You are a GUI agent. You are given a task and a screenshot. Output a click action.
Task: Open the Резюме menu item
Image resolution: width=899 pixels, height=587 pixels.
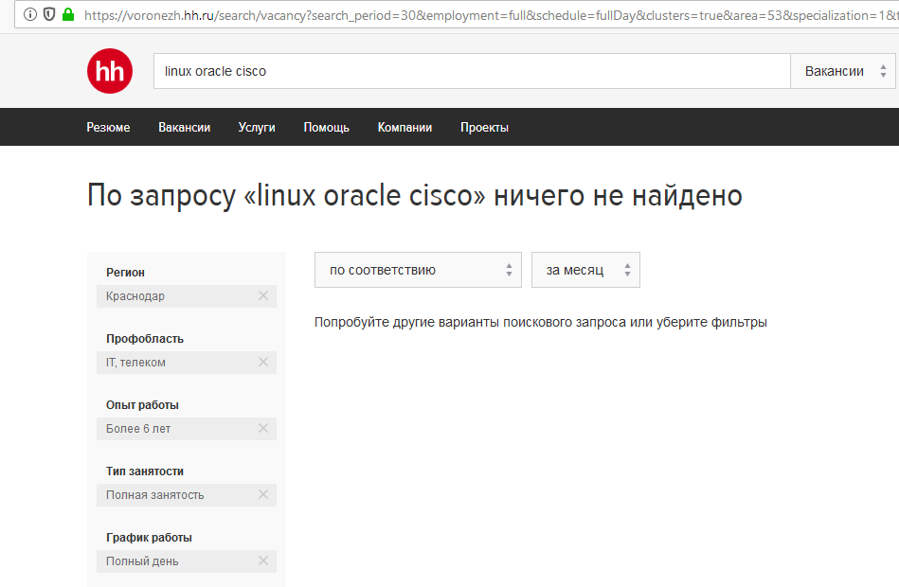click(108, 127)
